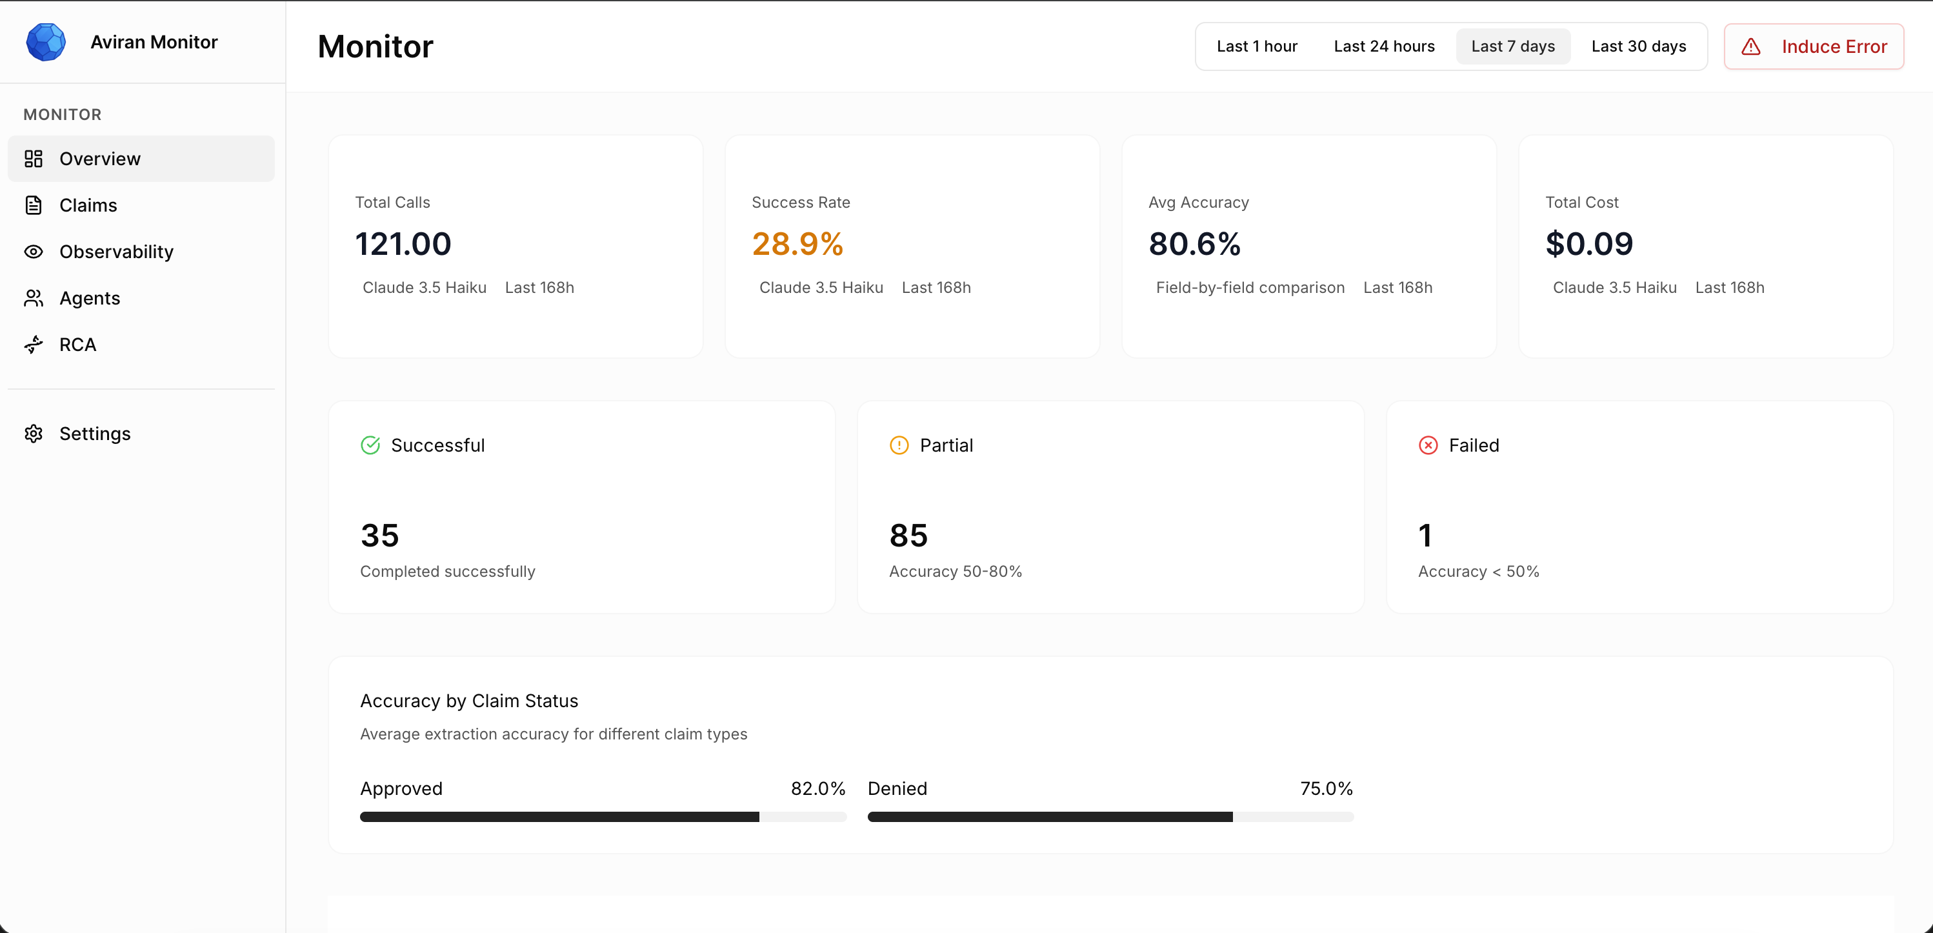Click the red X icon beside Failed
Viewport: 1933px width, 933px height.
1428,445
